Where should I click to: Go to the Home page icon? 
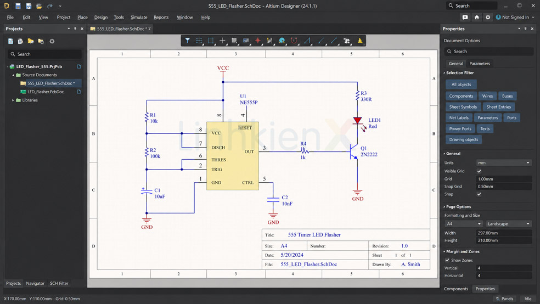[477, 17]
